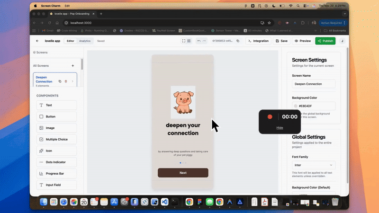Switch to the Editor tab
Viewport: 379px width, 213px height.
coord(70,41)
